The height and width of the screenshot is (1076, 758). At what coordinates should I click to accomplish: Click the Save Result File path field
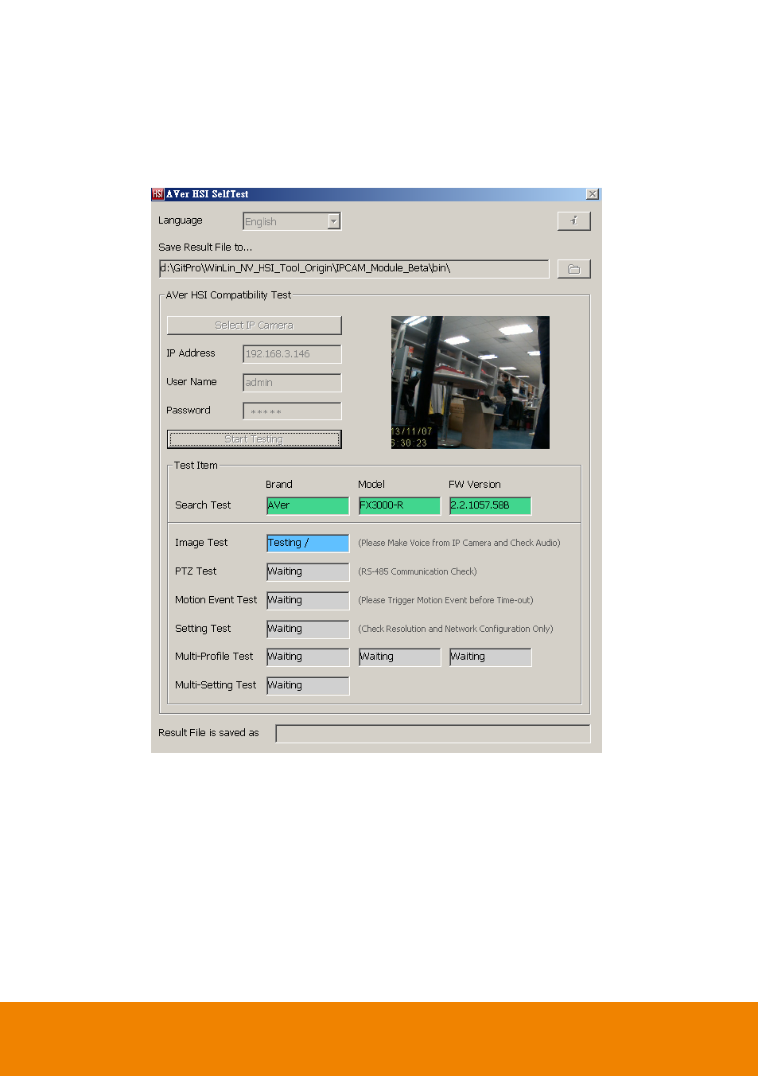[354, 269]
